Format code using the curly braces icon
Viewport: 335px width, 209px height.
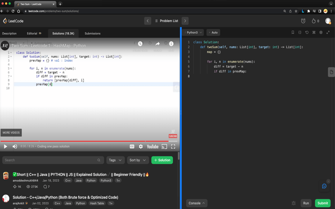pos(300,32)
